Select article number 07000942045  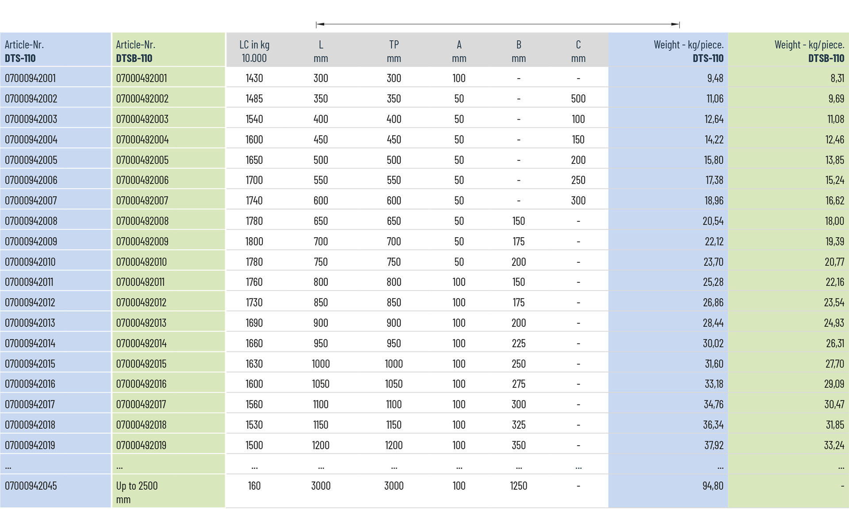[x=31, y=486]
